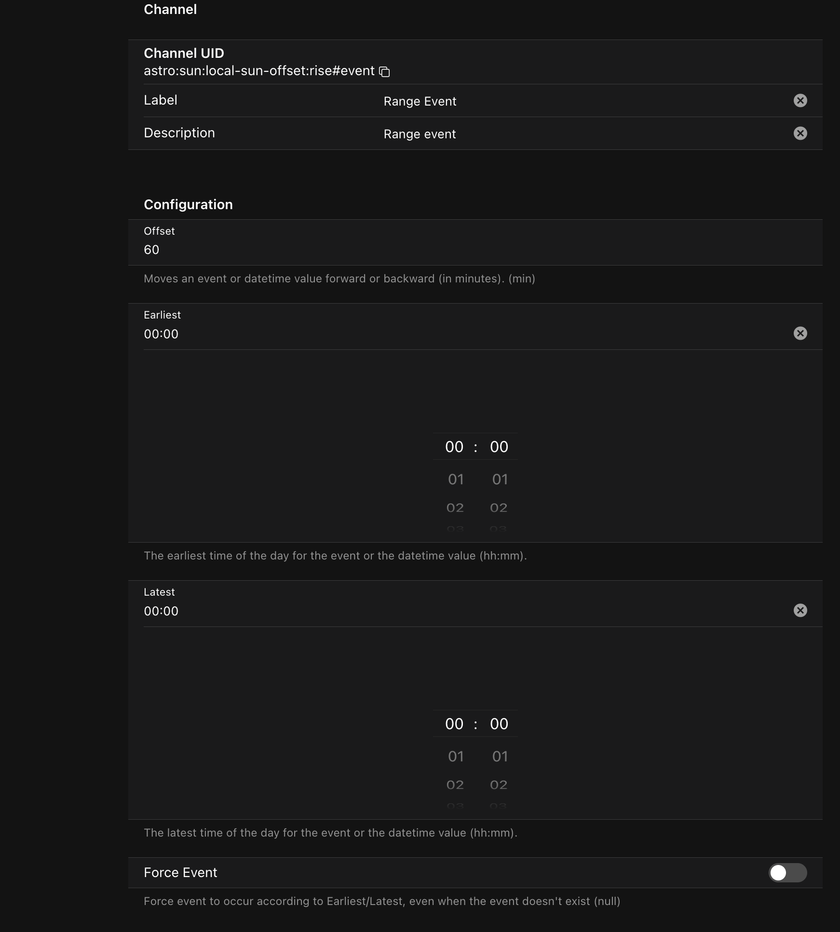
Task: Click the Channel UID text
Action: pos(259,71)
